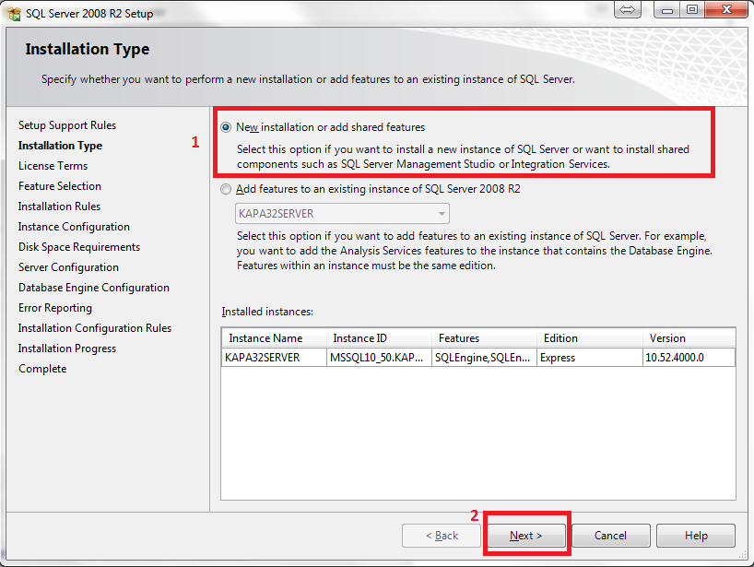The height and width of the screenshot is (567, 754).
Task: Click the Cancel button
Action: click(611, 536)
